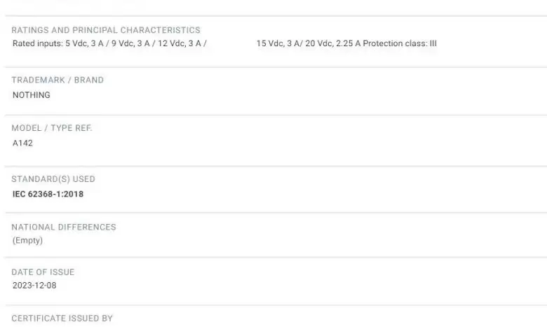The height and width of the screenshot is (329, 547).
Task: Select the 2023-12-08 issue date
Action: click(x=34, y=285)
